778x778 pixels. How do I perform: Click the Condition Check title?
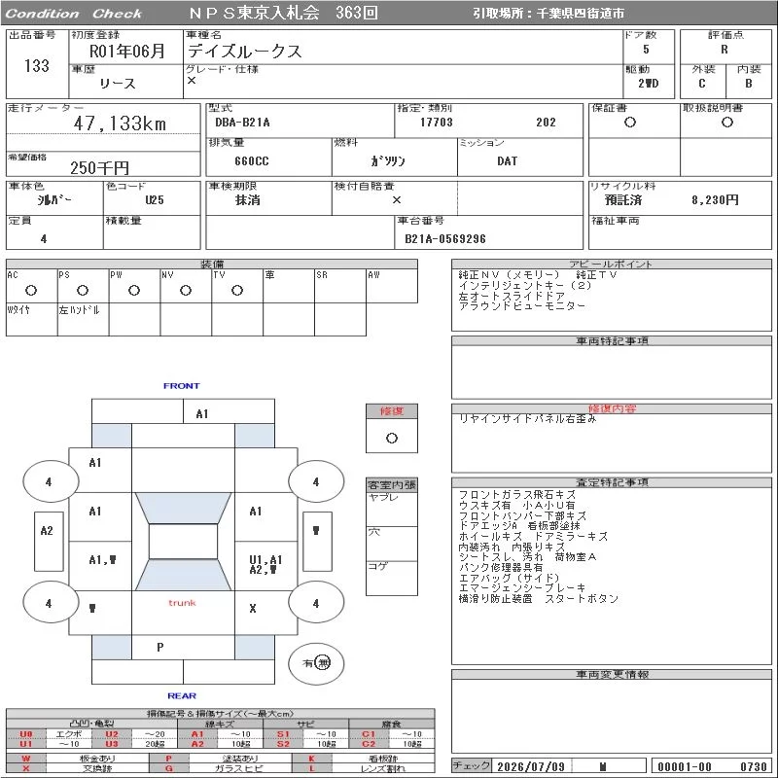[74, 14]
